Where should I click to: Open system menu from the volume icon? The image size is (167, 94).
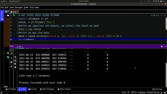156,1
